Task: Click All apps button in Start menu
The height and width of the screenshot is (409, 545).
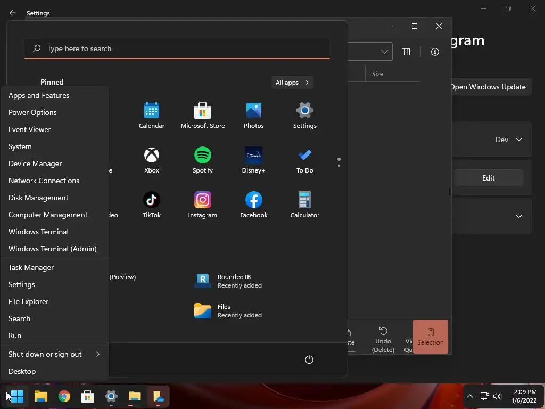Action: pyautogui.click(x=292, y=83)
